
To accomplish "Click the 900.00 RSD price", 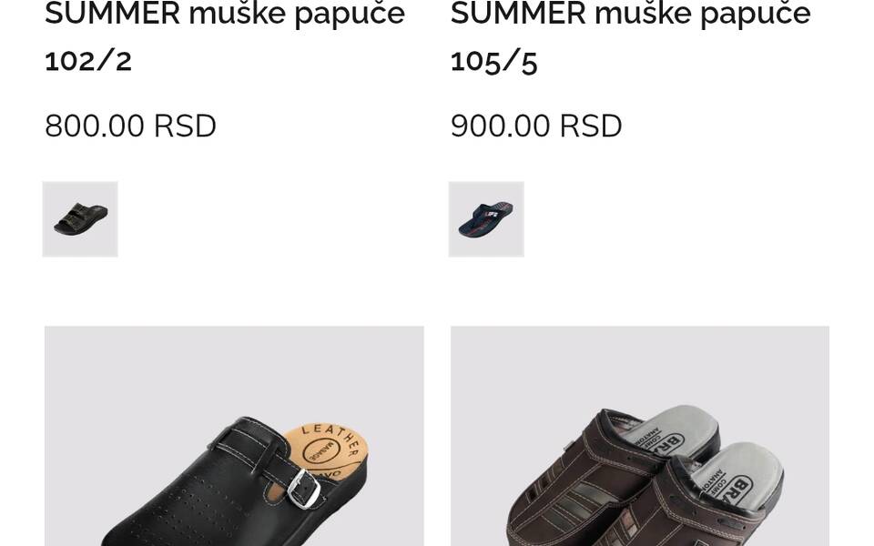I will click(536, 126).
